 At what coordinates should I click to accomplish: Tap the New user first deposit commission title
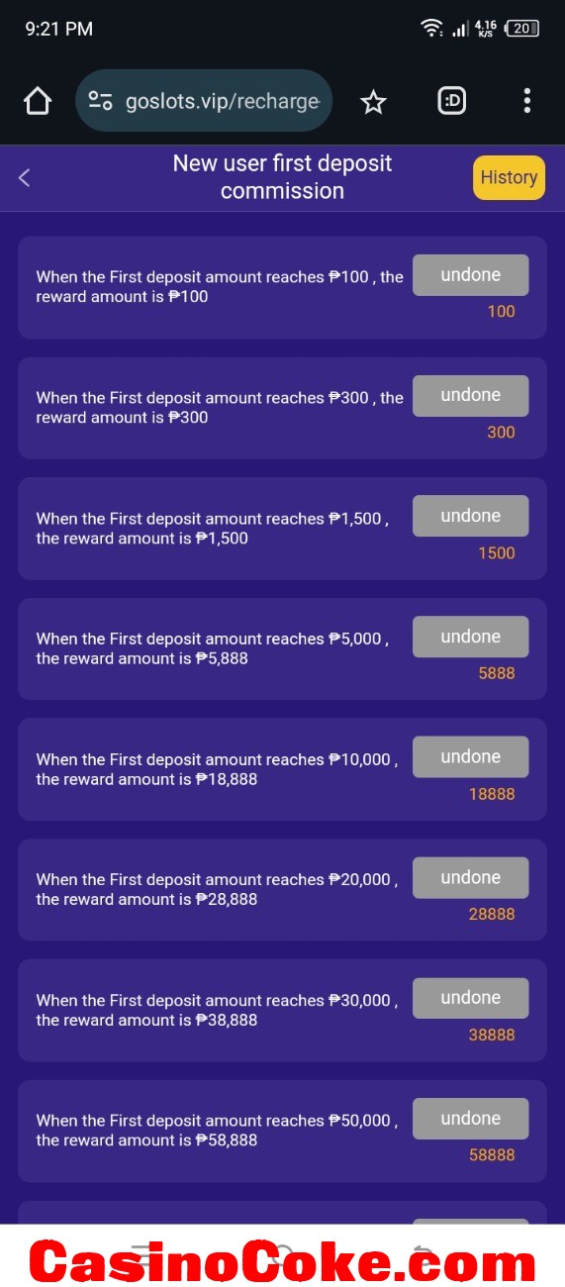[x=282, y=177]
